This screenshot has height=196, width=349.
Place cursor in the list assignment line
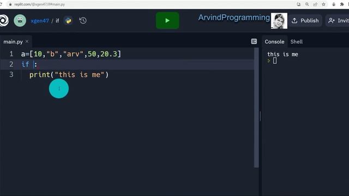71,54
